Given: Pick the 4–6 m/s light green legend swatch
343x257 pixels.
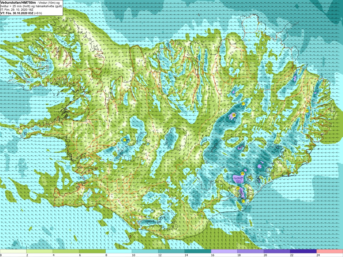Looking at the screenshot, I should [x=66, y=251].
